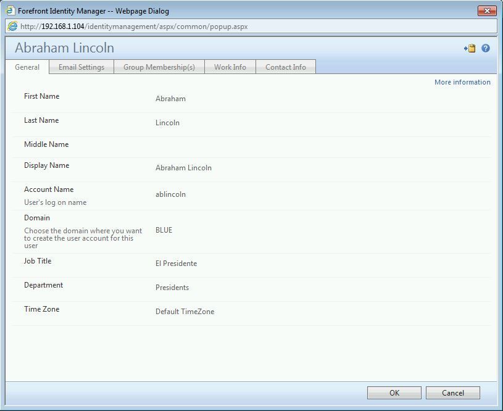Open the Contact Info tab

[286, 67]
